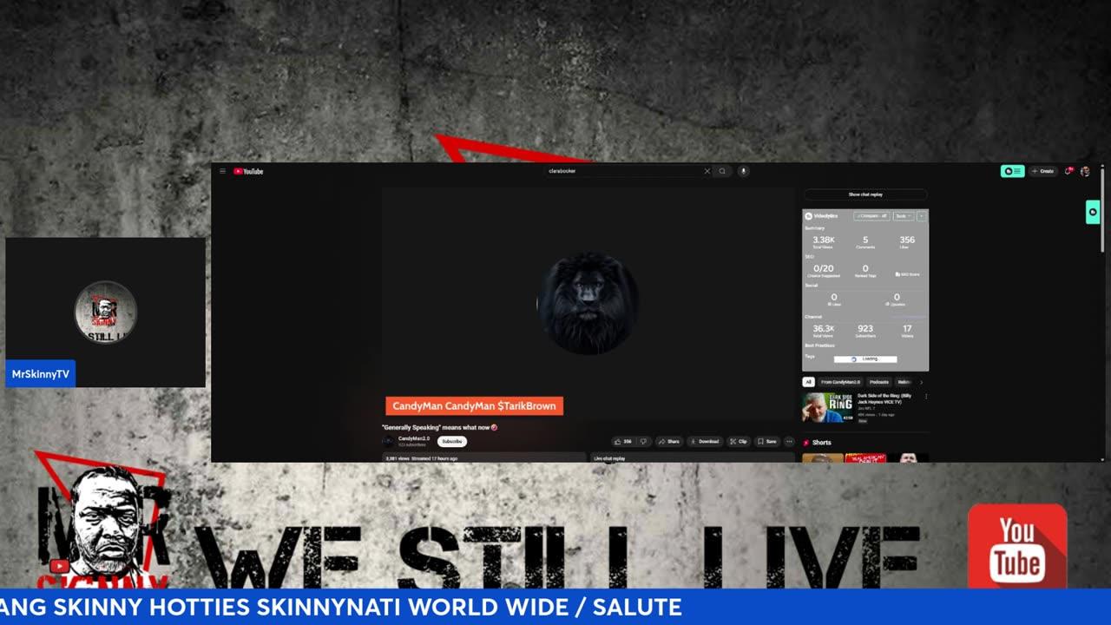The image size is (1111, 625).
Task: Click the YouTube logo
Action: point(248,171)
